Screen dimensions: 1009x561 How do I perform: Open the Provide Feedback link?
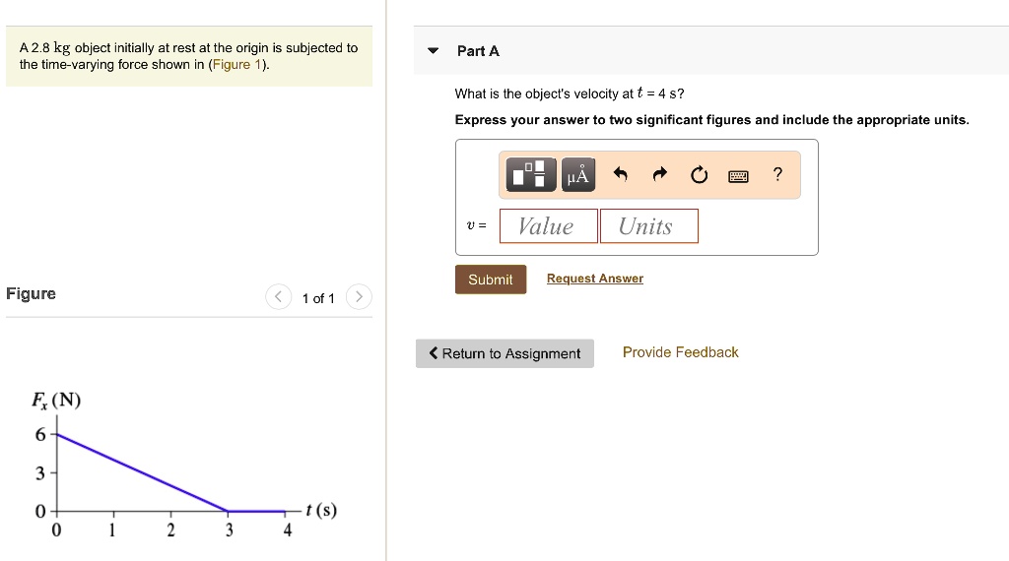coord(680,352)
